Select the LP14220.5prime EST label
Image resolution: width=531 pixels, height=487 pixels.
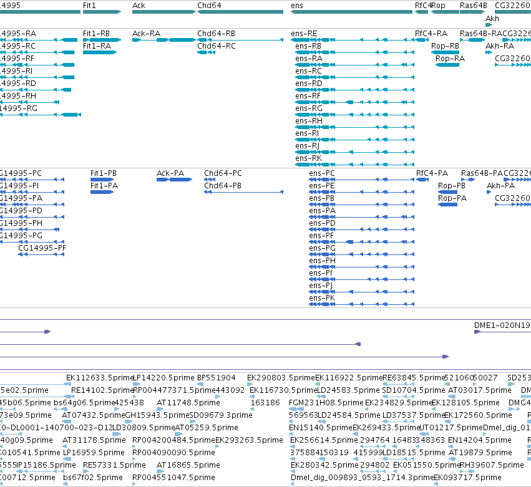(x=164, y=378)
